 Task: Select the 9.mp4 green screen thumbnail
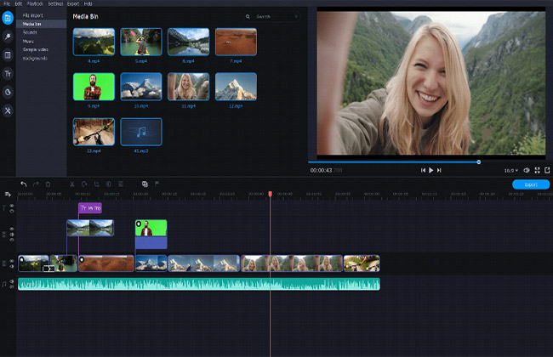(94, 86)
